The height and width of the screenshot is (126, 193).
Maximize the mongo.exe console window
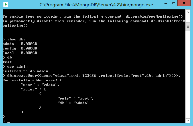174,3
